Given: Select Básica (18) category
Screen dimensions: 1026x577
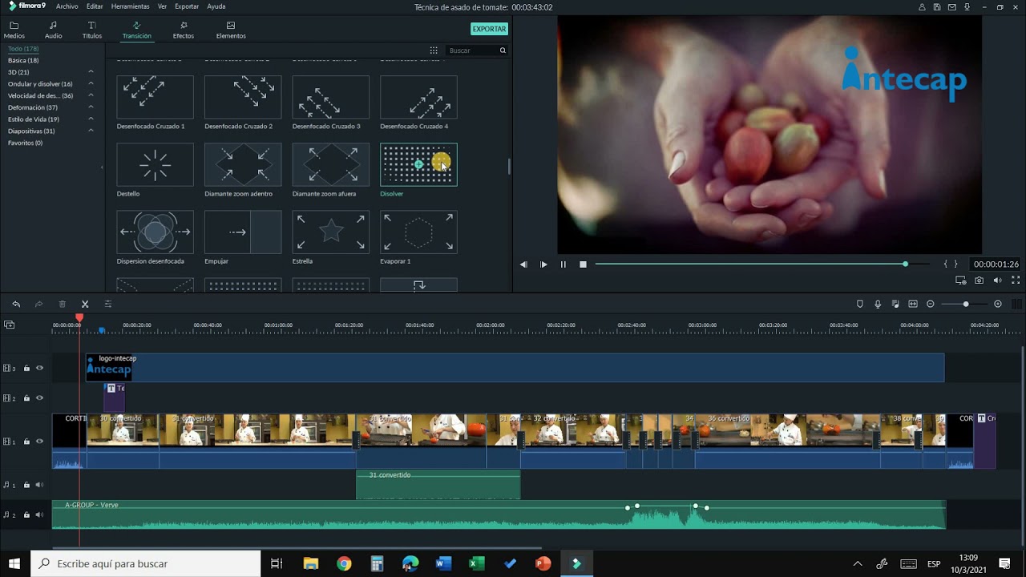Looking at the screenshot, I should tap(23, 60).
